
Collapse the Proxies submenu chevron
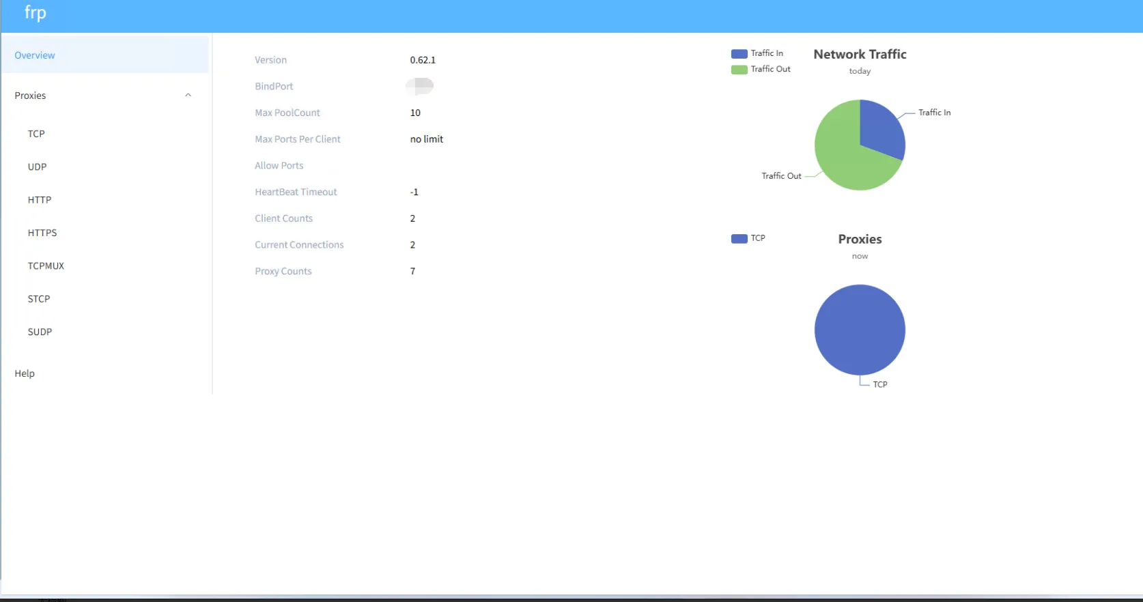188,96
